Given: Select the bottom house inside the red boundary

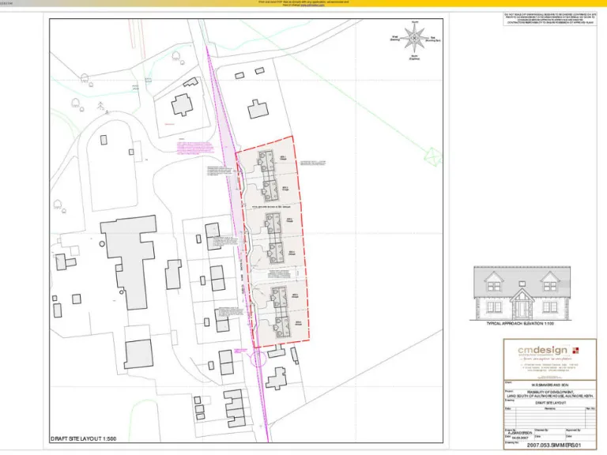Looking at the screenshot, I should (x=280, y=327).
